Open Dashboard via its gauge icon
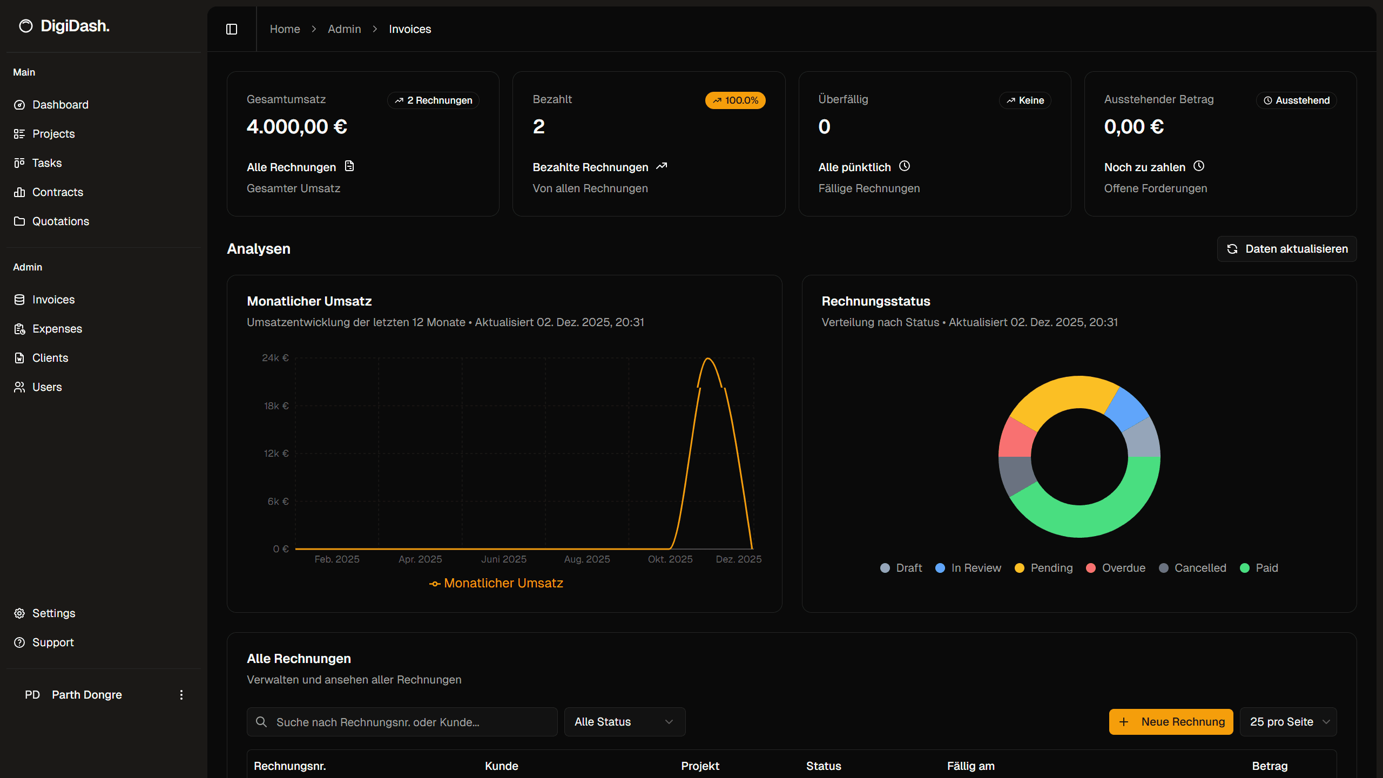1383x778 pixels. point(19,105)
